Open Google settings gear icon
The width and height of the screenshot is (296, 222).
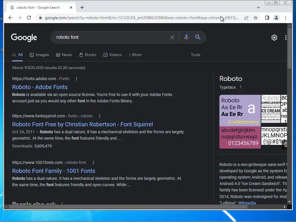click(x=274, y=38)
